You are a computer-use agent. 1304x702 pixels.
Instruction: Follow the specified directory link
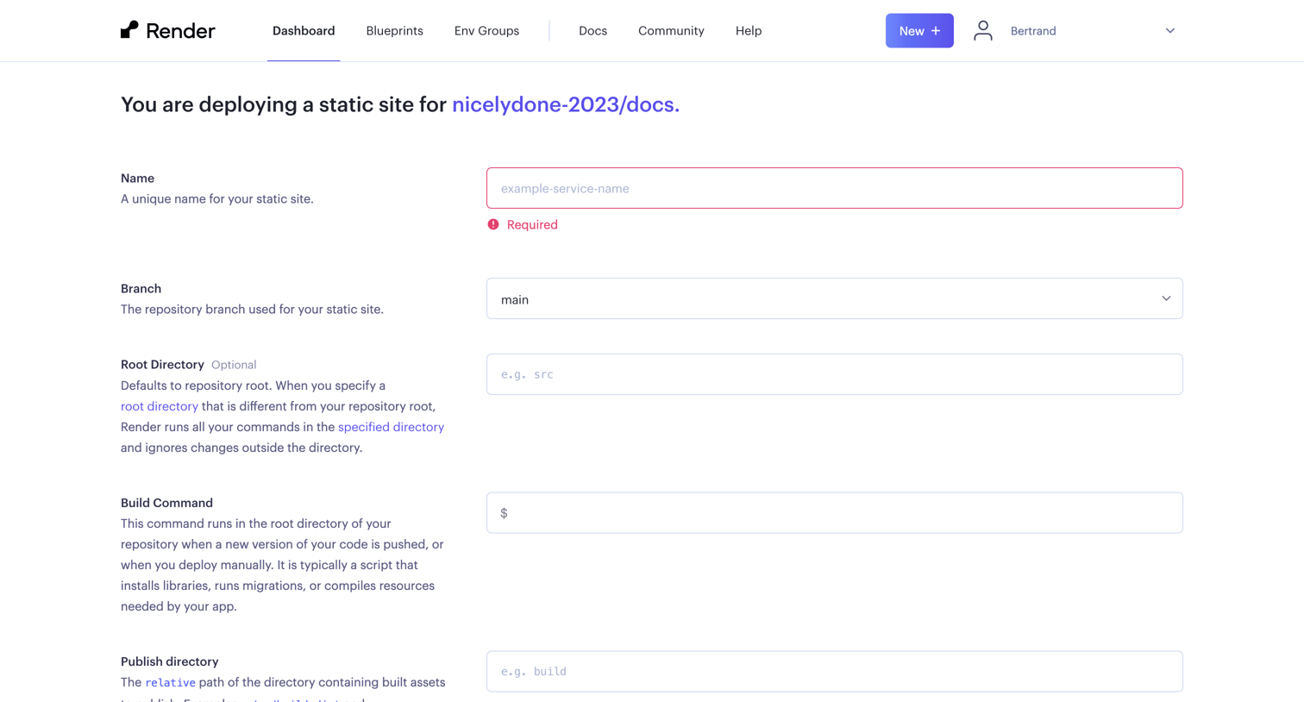391,427
